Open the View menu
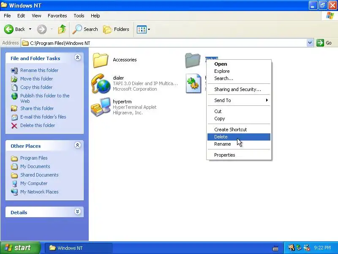The height and width of the screenshot is (254, 338). coord(36,16)
